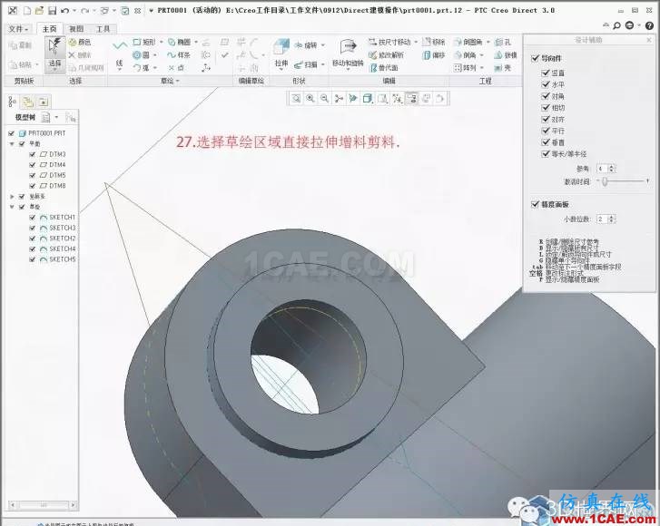This screenshot has height=526, width=660.
Task: Click 按尺寸移动 move by dimension tool
Action: click(x=389, y=42)
